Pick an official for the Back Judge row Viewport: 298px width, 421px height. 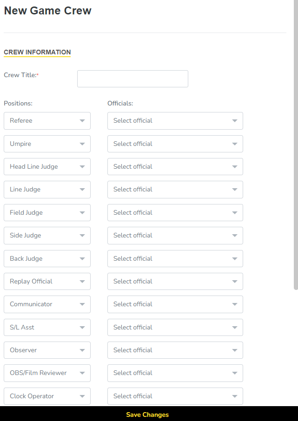[x=175, y=259]
